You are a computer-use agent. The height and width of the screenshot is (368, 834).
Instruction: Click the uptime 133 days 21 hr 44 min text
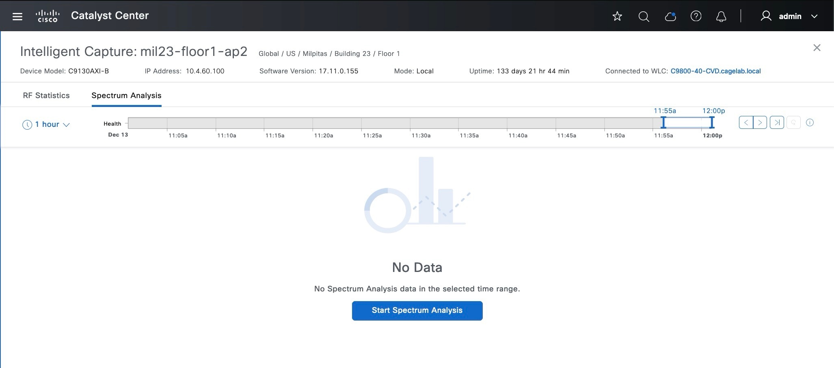[533, 71]
